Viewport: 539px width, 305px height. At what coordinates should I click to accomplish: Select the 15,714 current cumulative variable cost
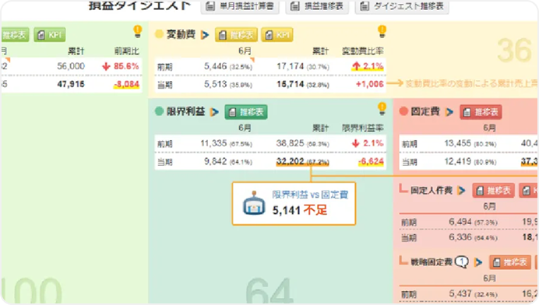tap(291, 84)
